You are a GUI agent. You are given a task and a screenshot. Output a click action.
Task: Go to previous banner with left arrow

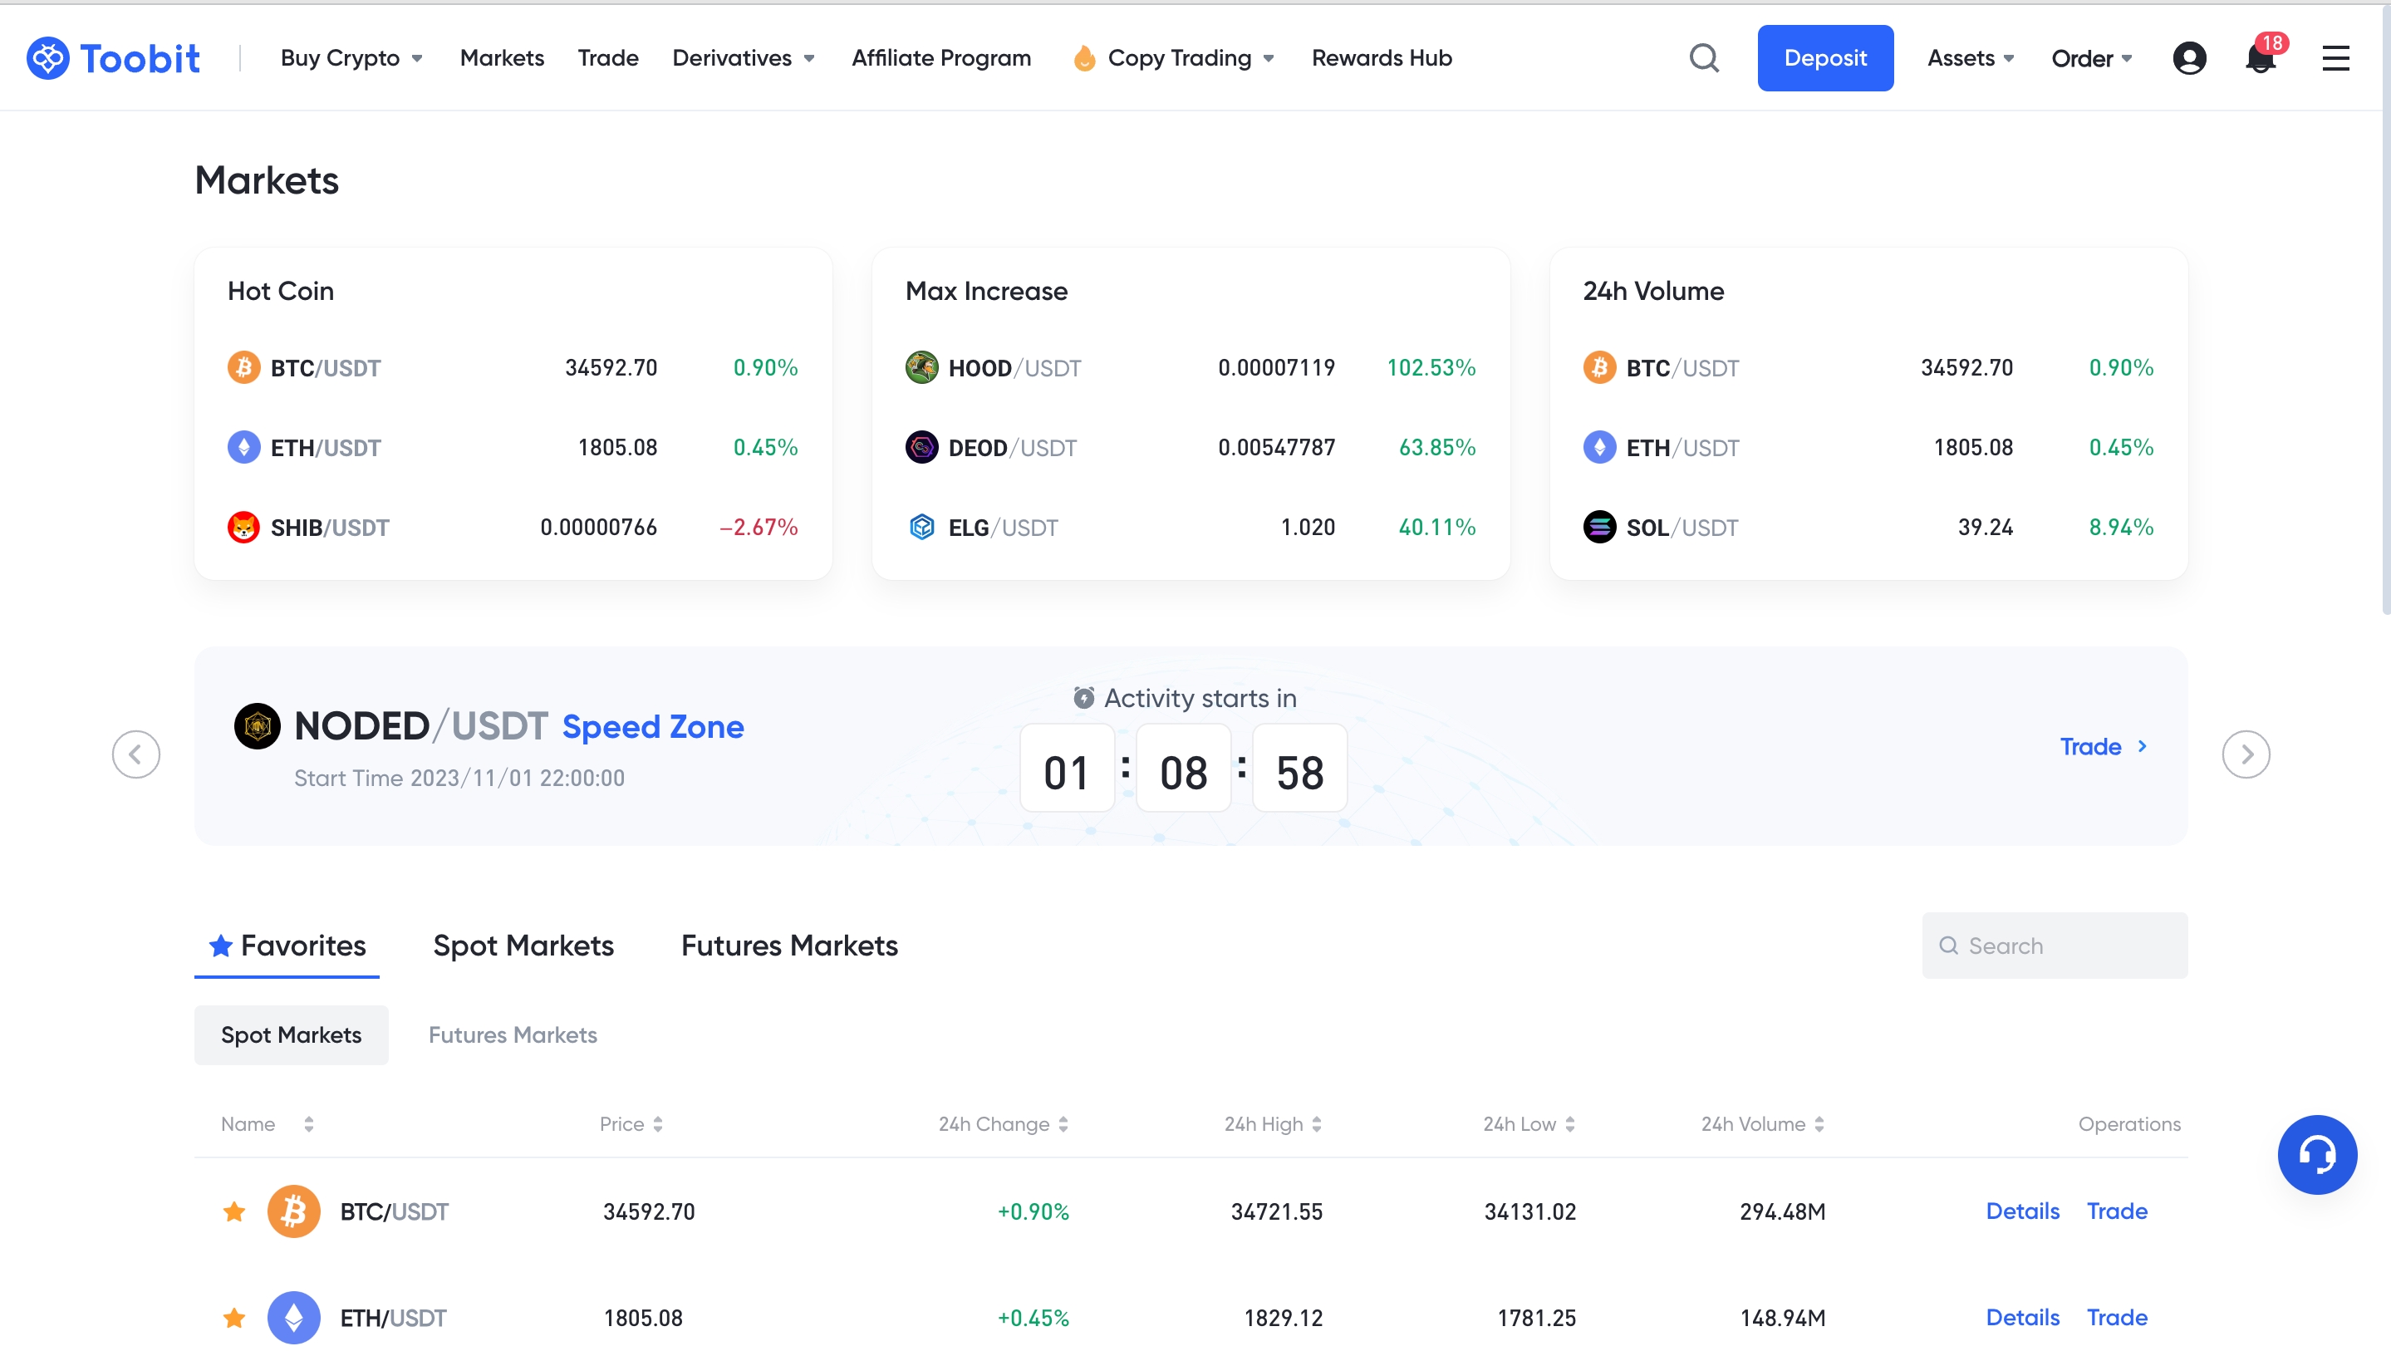pyautogui.click(x=136, y=754)
